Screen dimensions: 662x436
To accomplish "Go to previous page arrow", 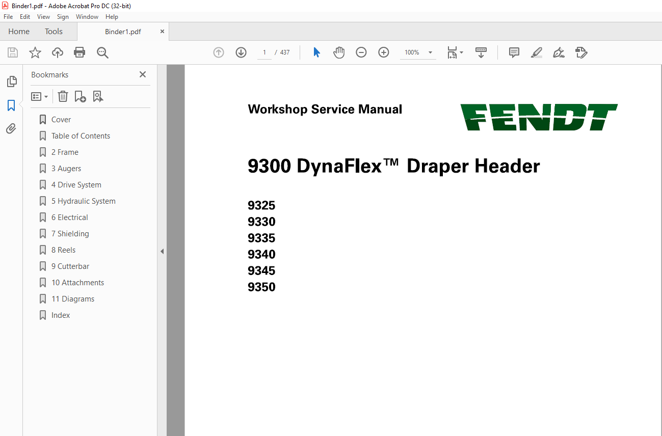I will coord(219,52).
